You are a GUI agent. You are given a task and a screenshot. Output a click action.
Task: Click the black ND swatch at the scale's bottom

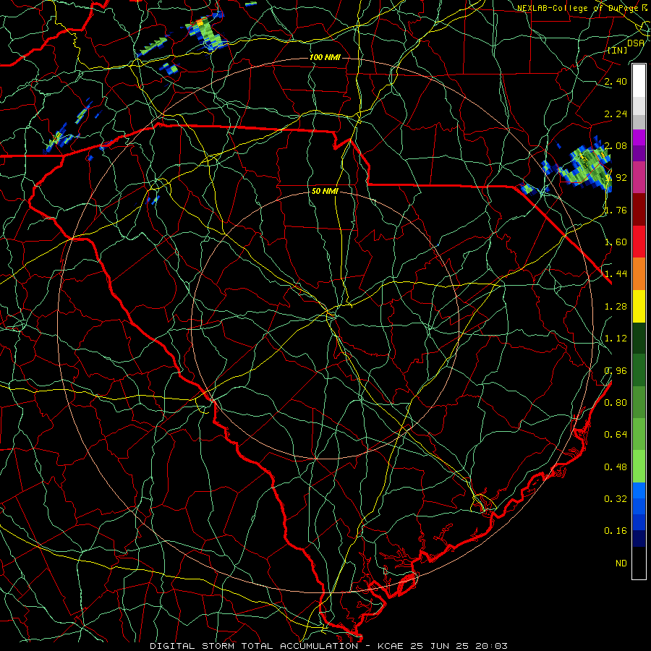click(x=639, y=563)
